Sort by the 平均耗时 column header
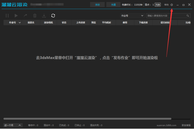Screen dimensions: 194x129 click(106, 22)
